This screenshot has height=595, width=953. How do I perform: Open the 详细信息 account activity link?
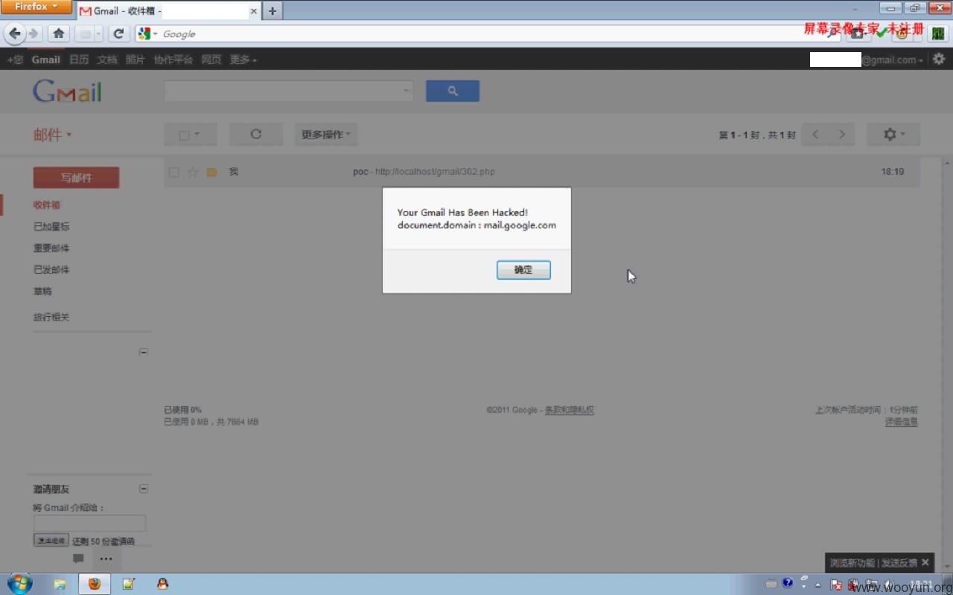tap(901, 422)
